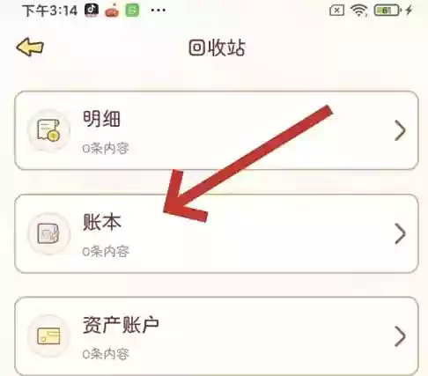
Task: Tap the Wi-Fi status icon
Action: tap(359, 11)
